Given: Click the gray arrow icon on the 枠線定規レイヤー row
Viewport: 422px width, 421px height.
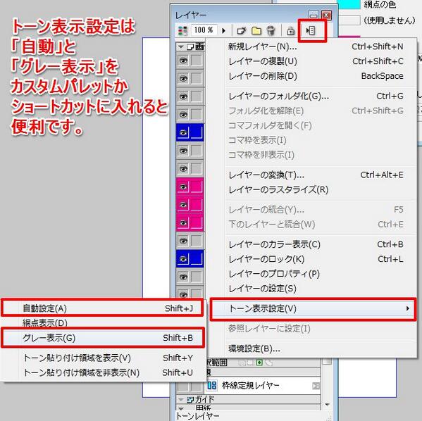Looking at the screenshot, I should [x=316, y=386].
